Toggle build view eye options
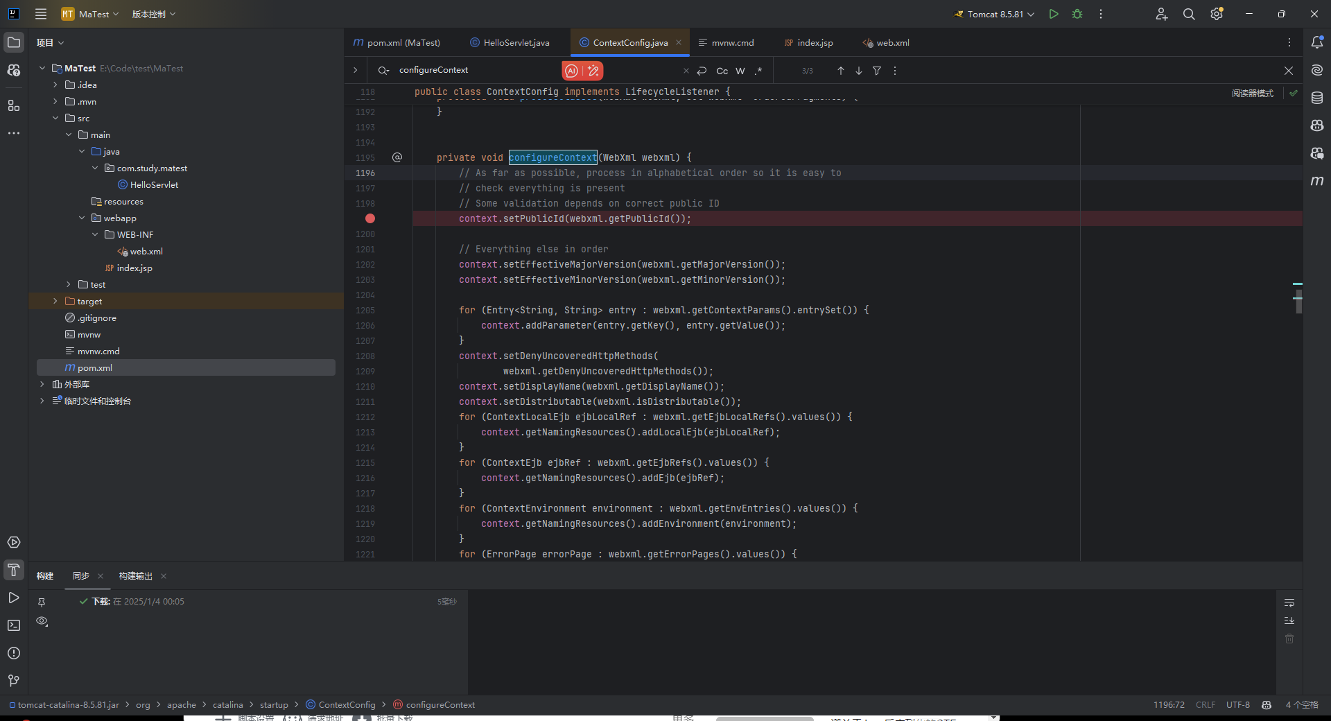Viewport: 1331px width, 721px height. click(x=42, y=621)
